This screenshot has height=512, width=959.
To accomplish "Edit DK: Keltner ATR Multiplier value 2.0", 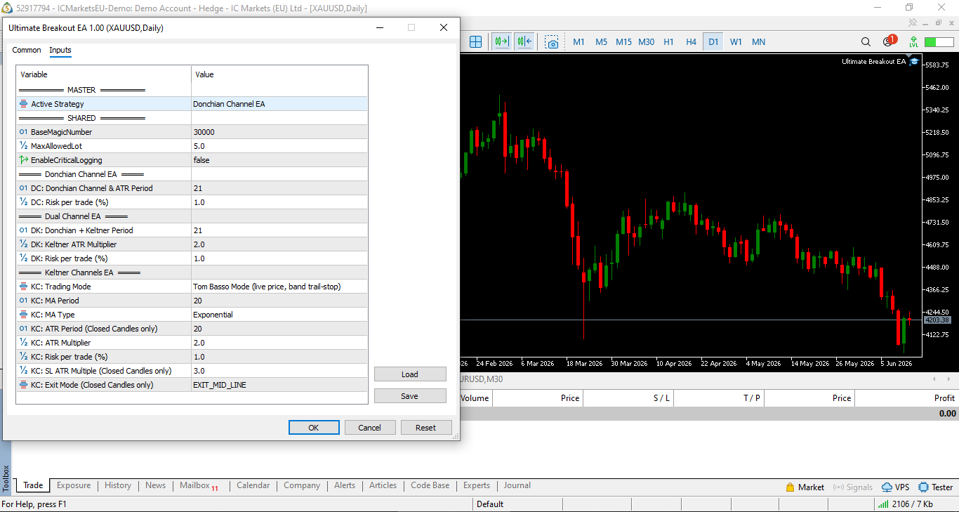I will pos(279,244).
